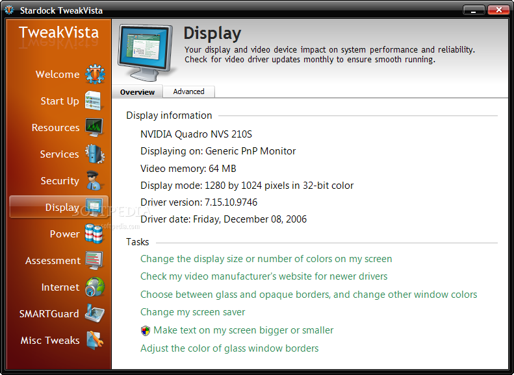Choose between glass and opaque borders link
The width and height of the screenshot is (514, 375).
pos(309,295)
